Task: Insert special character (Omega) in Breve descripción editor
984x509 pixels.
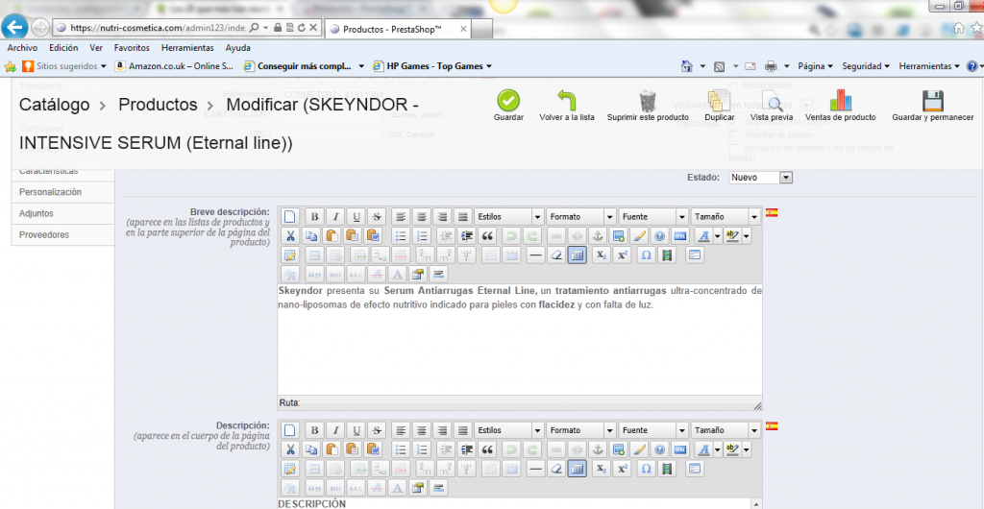Action: click(646, 254)
